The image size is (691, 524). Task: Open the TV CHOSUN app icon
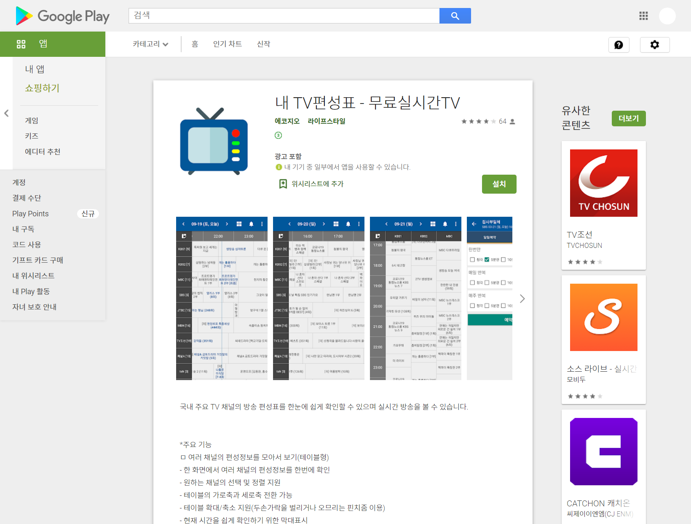pos(604,183)
